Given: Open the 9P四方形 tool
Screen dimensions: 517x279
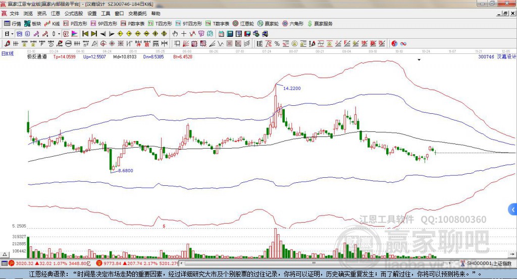Looking at the screenshot, I should click(x=104, y=24).
